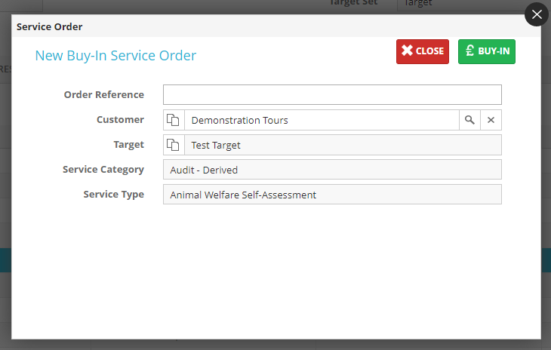Viewport: 551px width, 350px height.
Task: Dismiss the dialog with the round X icon
Action: 537,14
